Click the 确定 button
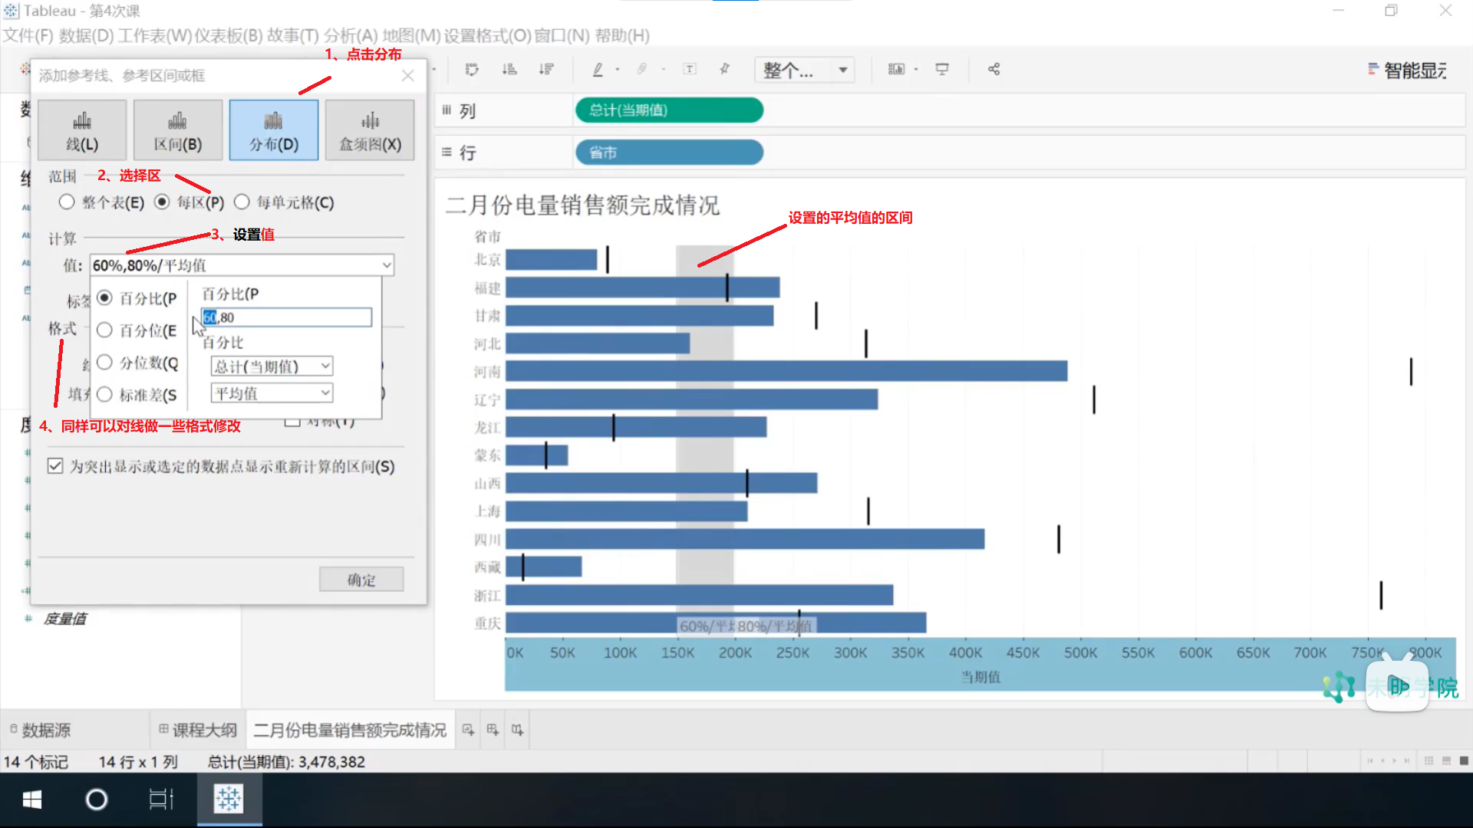The image size is (1473, 828). 361,580
